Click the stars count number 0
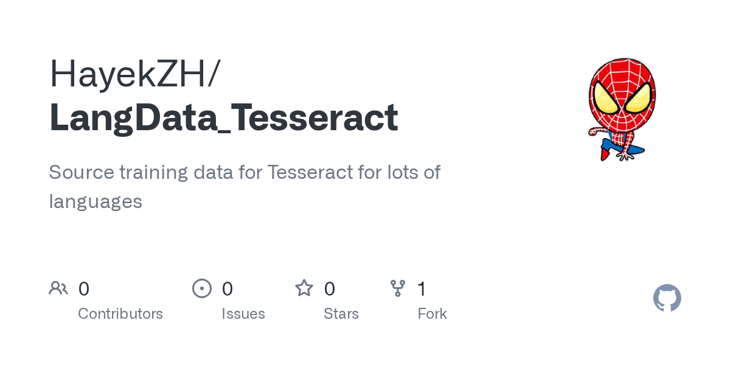This screenshot has height=365, width=730. tap(329, 288)
